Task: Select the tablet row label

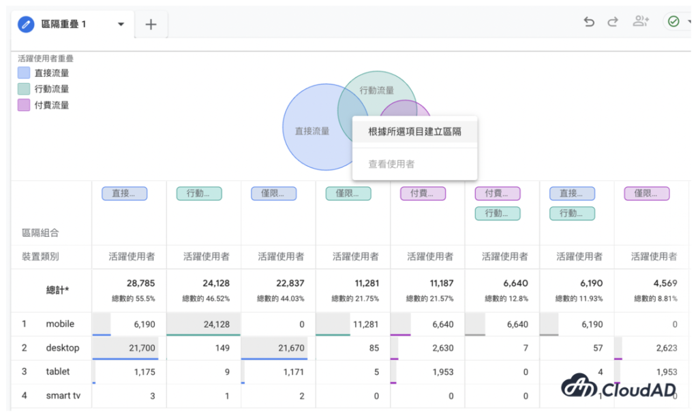Action: [58, 372]
